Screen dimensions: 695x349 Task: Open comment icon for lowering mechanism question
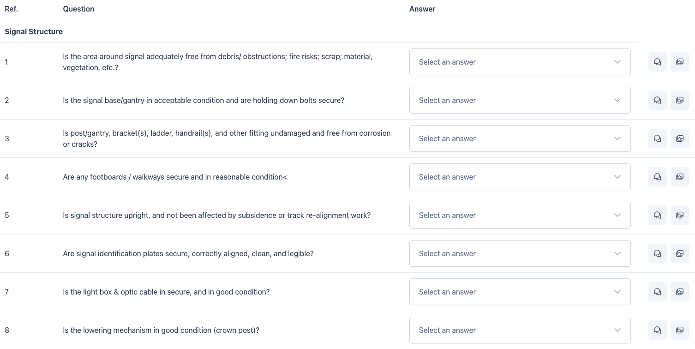tap(657, 330)
